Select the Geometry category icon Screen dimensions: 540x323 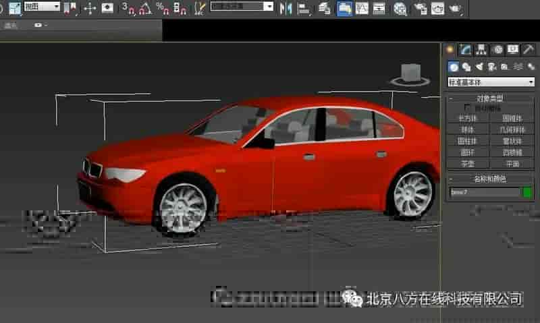click(454, 67)
